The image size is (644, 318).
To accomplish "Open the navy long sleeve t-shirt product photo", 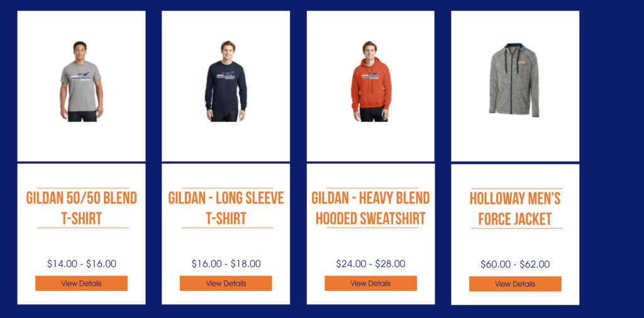I will (x=226, y=81).
